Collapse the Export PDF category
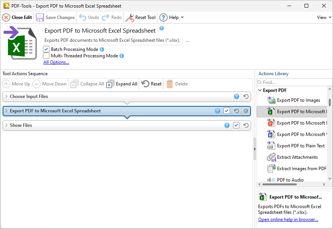This screenshot has width=333, height=229. (x=260, y=90)
